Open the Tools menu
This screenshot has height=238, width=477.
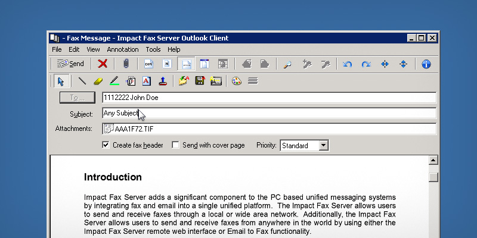click(153, 49)
